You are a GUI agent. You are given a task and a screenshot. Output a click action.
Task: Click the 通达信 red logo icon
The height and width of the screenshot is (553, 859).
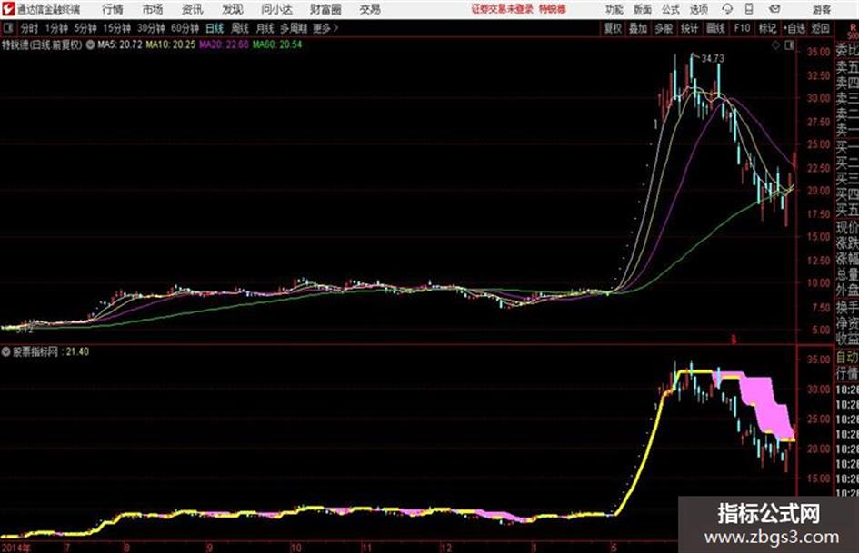8,9
